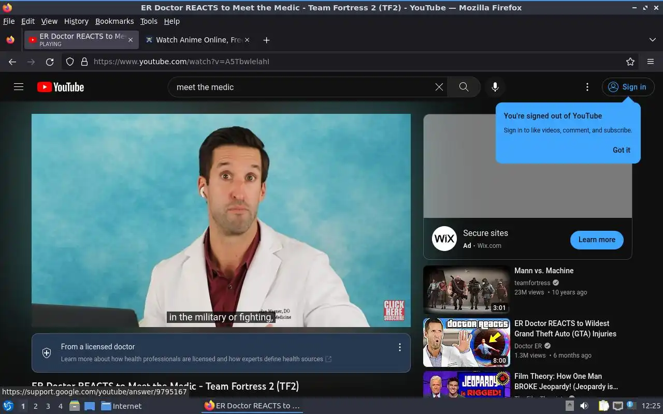Click the Firefox taskbar window entry

(x=252, y=406)
